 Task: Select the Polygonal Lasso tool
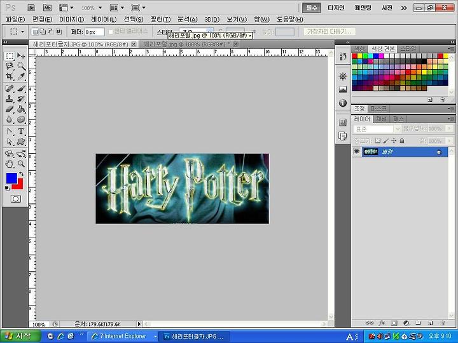[10, 66]
